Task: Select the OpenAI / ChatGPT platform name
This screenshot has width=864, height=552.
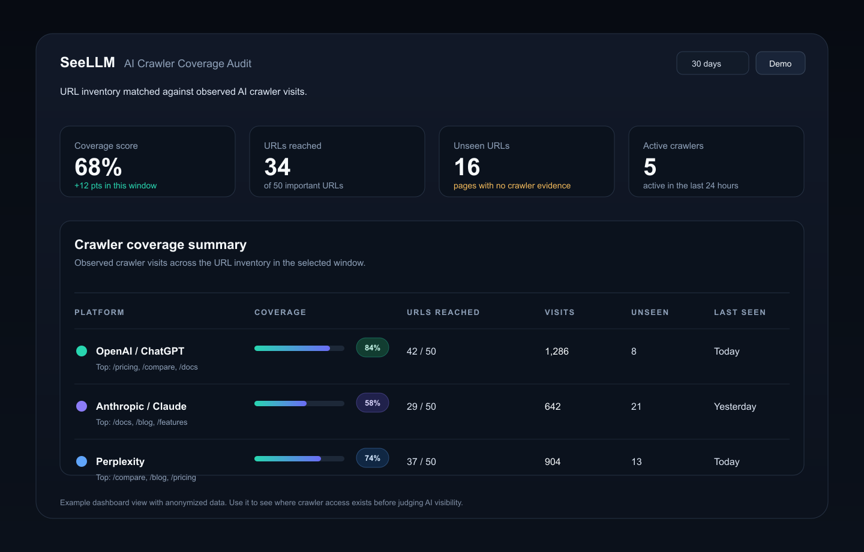Action: coord(140,351)
